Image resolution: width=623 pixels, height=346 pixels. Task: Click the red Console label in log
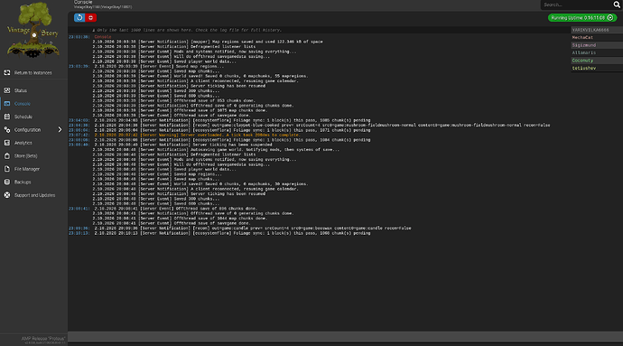click(103, 37)
